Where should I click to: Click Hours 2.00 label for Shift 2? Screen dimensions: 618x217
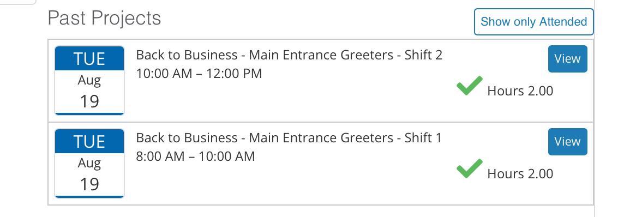(x=520, y=91)
